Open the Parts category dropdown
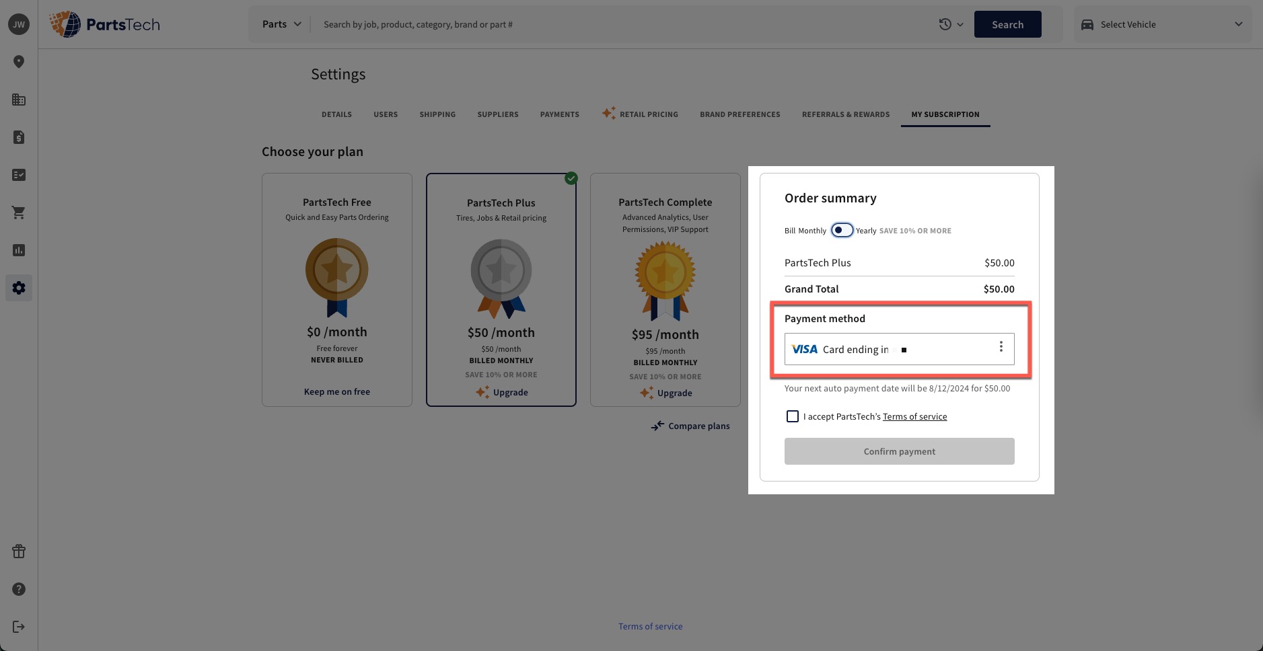 (281, 24)
